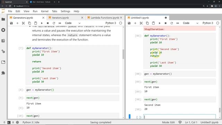Run the selected cell in Untitled1.ipynb
This screenshot has height=125, width=222.
pos(160,23)
